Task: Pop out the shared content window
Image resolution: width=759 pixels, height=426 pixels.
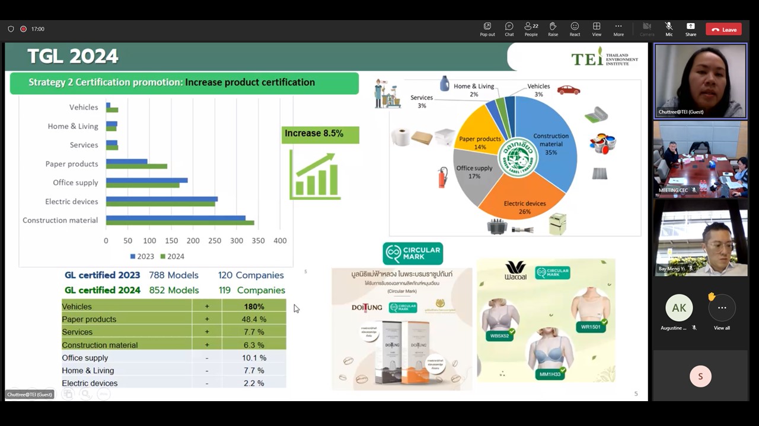Action: [487, 29]
